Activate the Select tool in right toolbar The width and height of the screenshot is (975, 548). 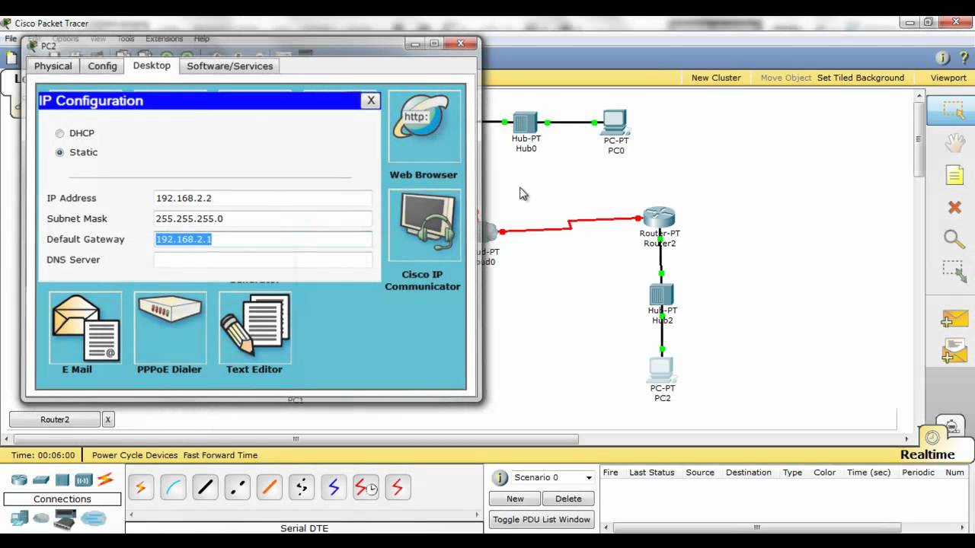pos(954,111)
